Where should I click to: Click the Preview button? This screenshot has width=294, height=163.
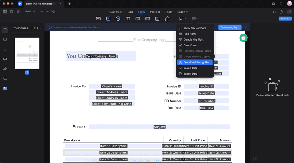(x=284, y=19)
